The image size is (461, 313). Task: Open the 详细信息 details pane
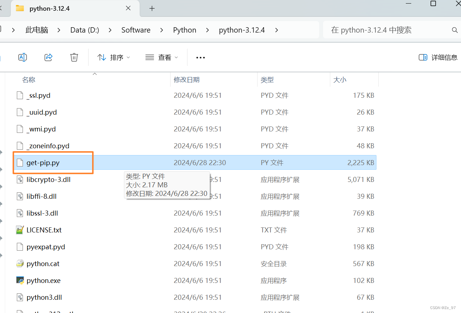(x=437, y=57)
